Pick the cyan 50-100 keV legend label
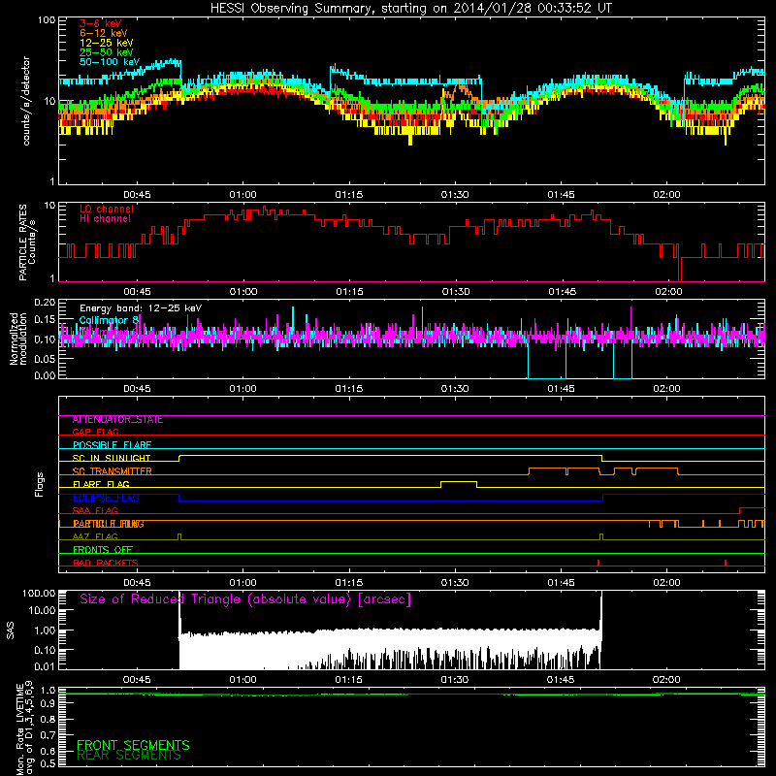 click(x=110, y=62)
